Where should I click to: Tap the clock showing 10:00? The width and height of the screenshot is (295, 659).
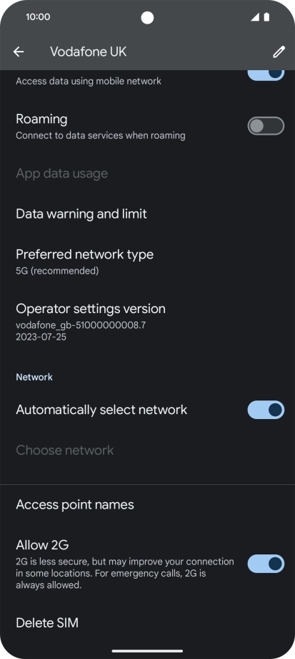pos(38,16)
